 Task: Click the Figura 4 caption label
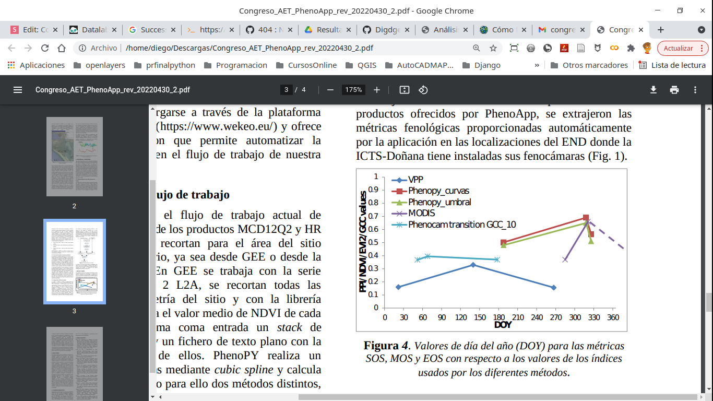386,346
